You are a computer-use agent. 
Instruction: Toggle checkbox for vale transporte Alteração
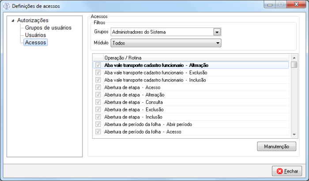(98, 65)
